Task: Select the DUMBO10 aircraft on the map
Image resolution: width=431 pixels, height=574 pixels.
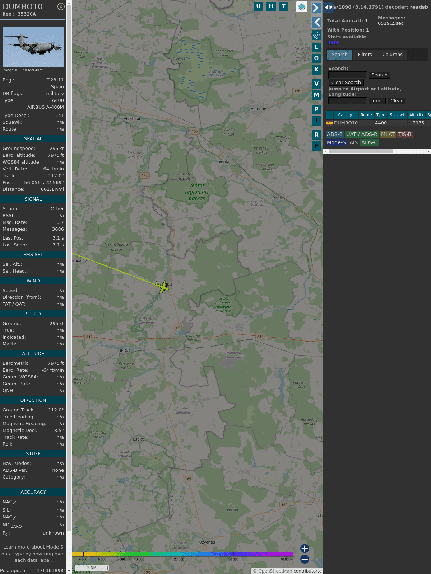Action: pos(162,287)
